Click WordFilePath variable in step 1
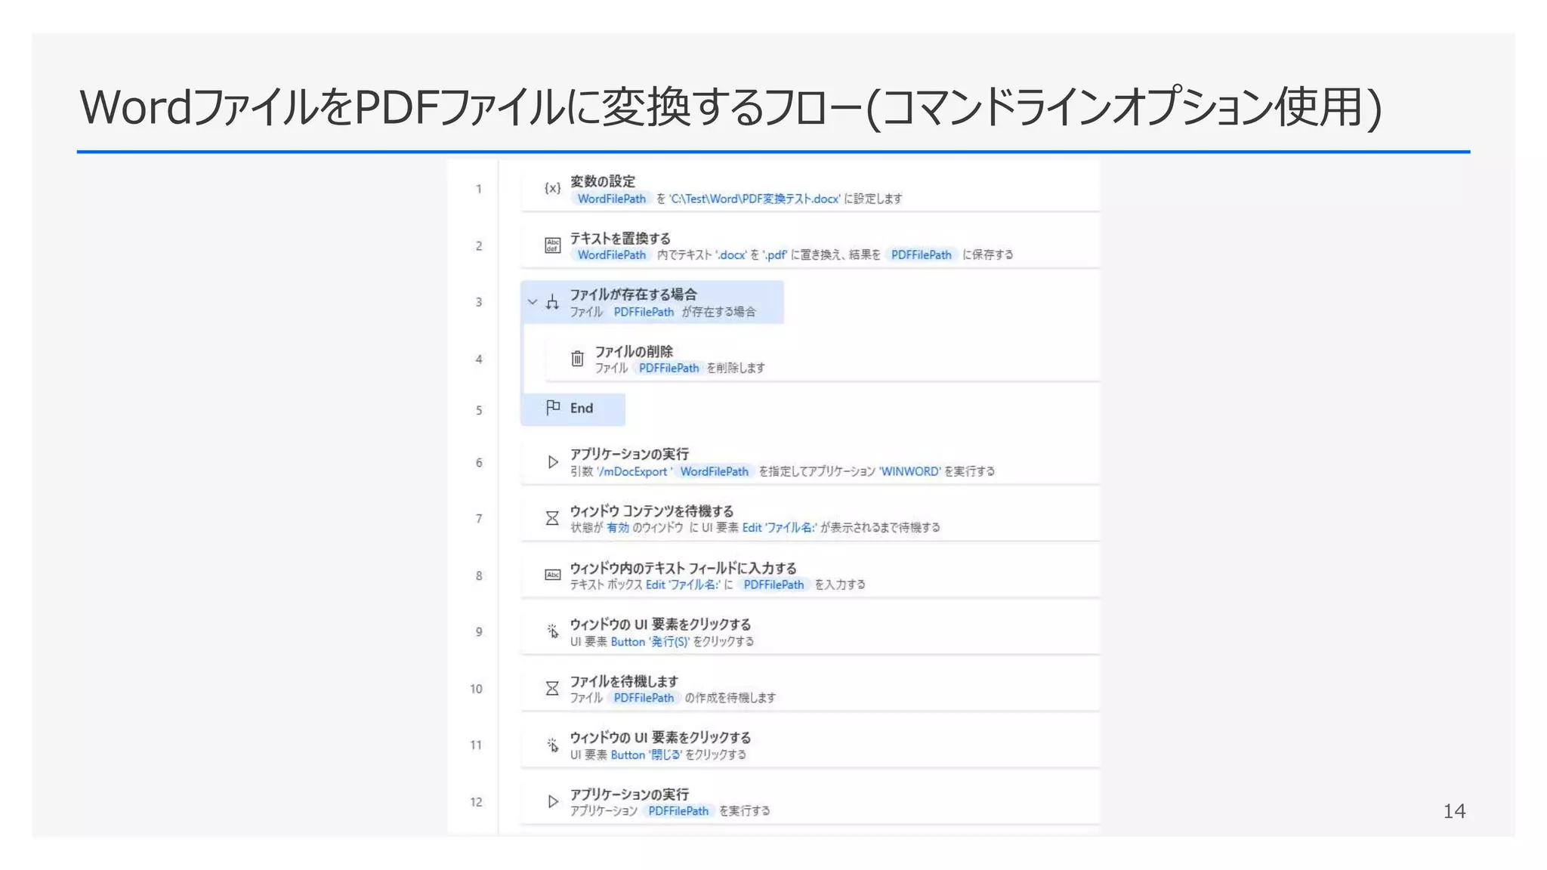 click(611, 199)
